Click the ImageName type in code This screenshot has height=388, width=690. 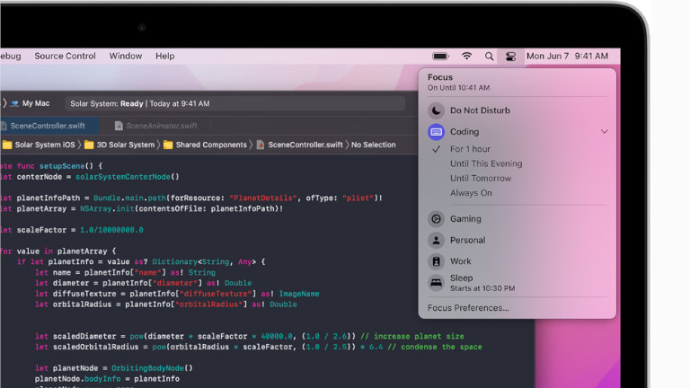point(299,294)
